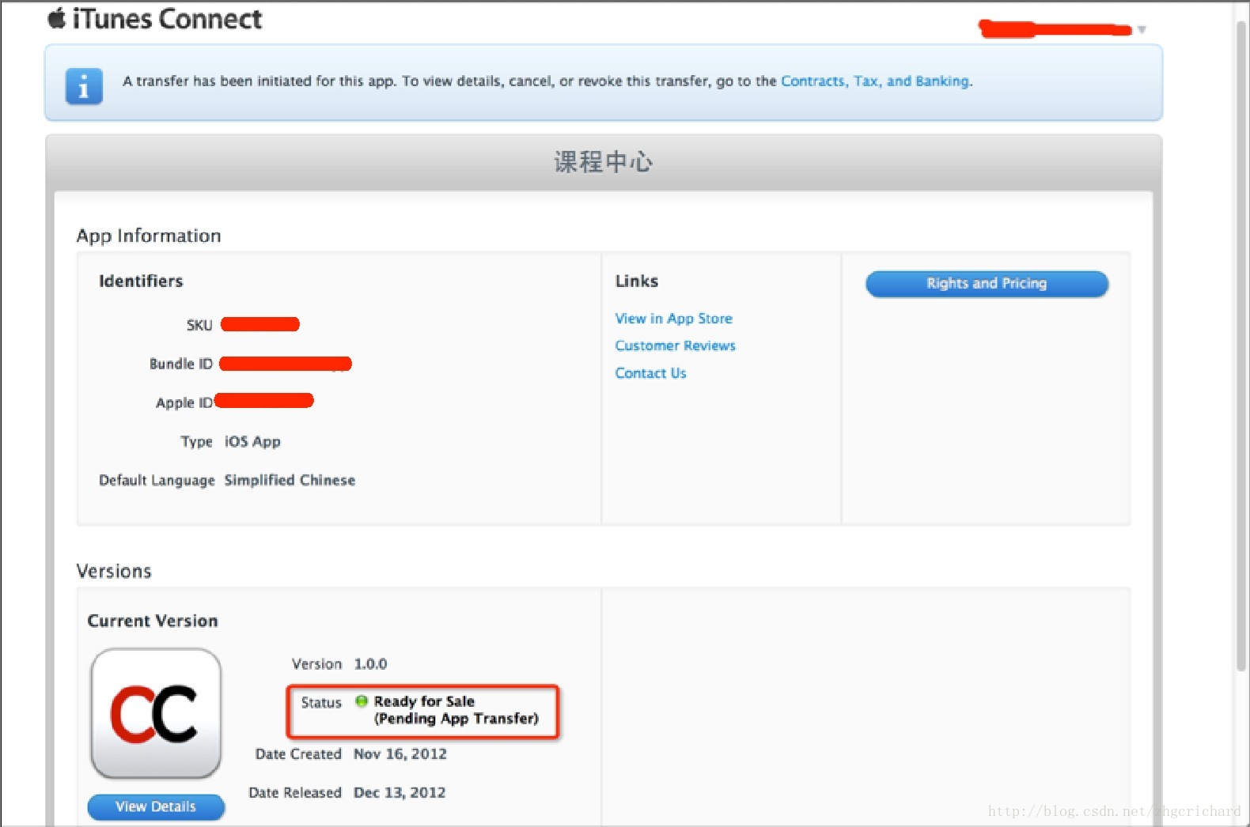Screen dimensions: 1250x827
Task: Click the Current Version heading
Action: point(153,621)
